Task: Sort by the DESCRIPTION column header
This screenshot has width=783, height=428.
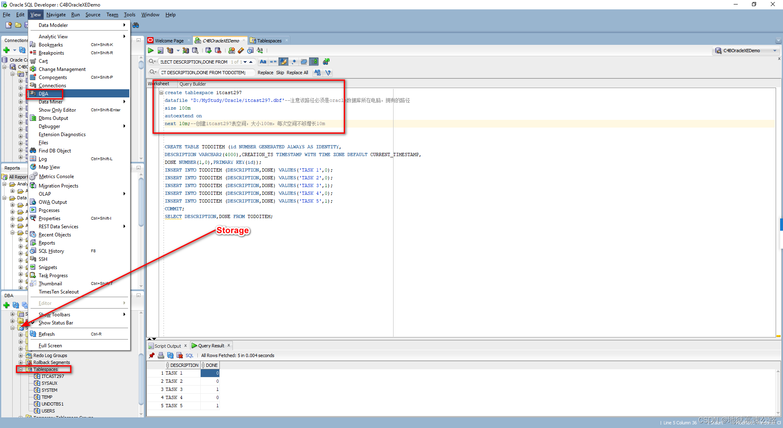Action: [x=182, y=365]
